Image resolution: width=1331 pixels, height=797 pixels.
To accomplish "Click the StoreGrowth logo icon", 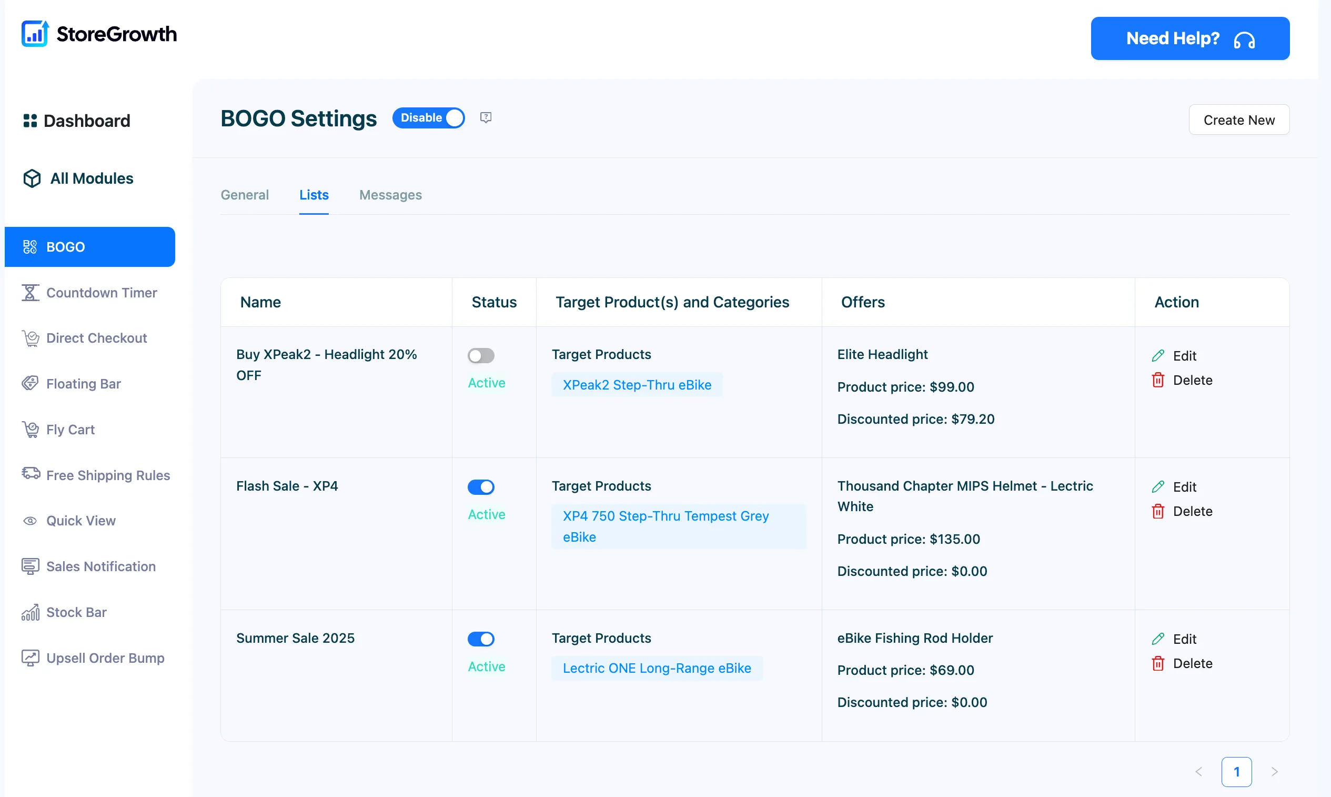I will click(35, 34).
